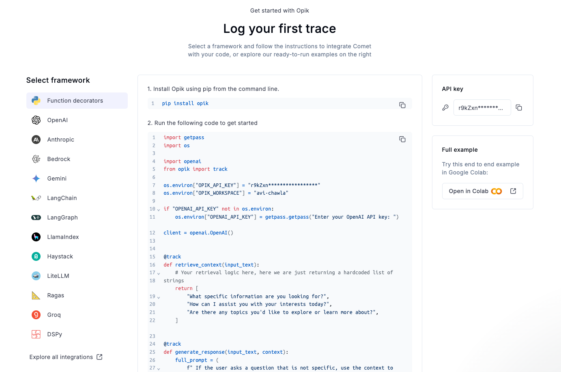Select Groq framework
Viewport: 561px width, 372px height.
coord(77,315)
